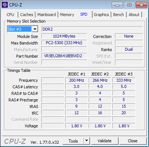Click the Part Number label
Image resolution: width=149 pixels, height=147 pixels.
click(x=27, y=56)
